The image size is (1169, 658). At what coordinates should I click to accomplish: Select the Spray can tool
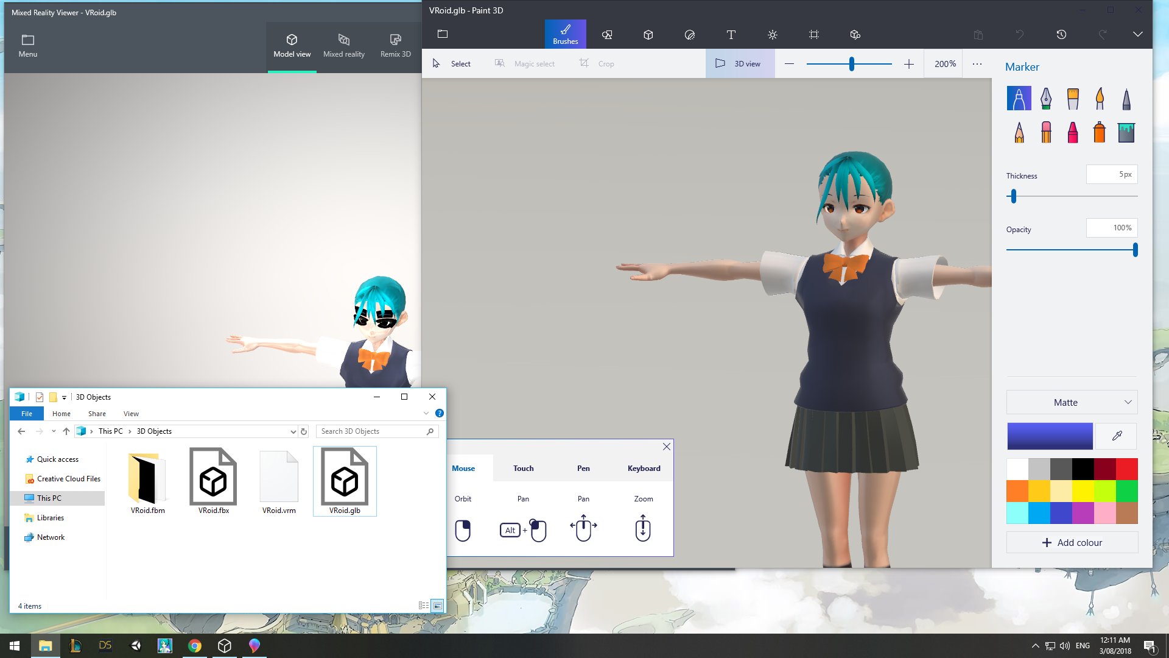[1100, 132]
